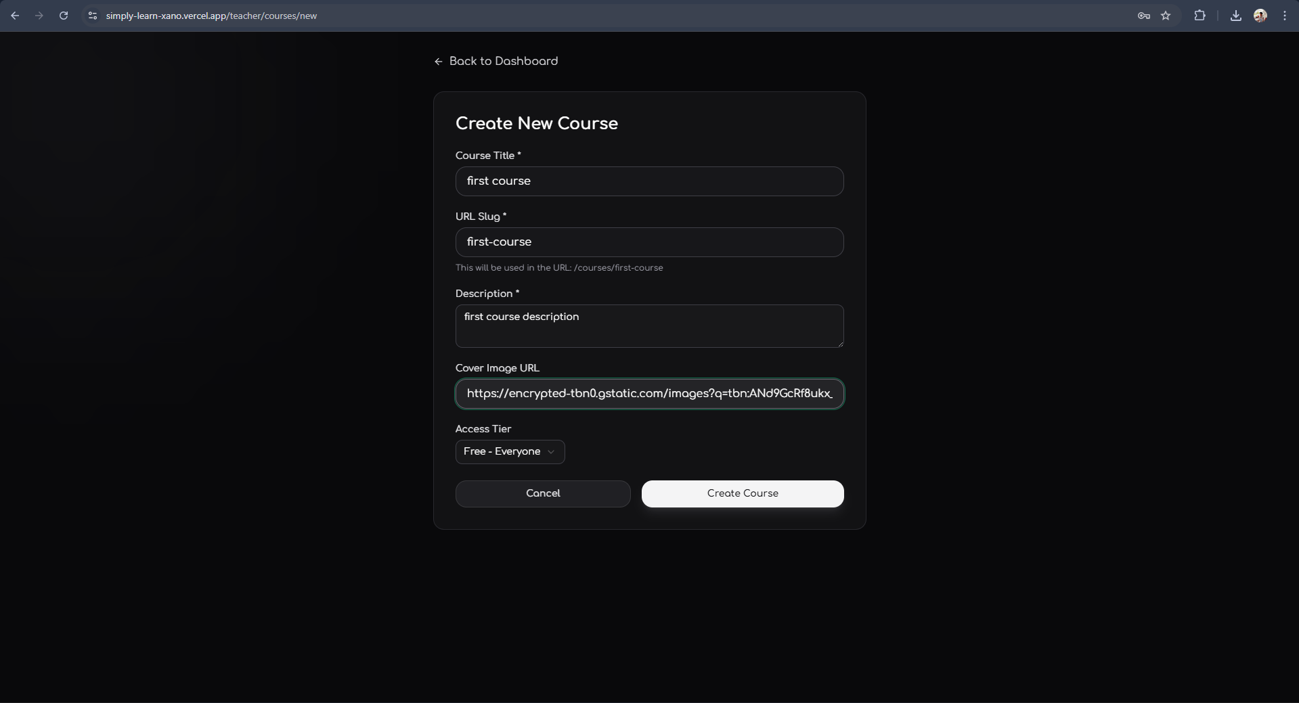Image resolution: width=1299 pixels, height=703 pixels.
Task: Bookmark this page with the star icon
Action: coord(1166,16)
